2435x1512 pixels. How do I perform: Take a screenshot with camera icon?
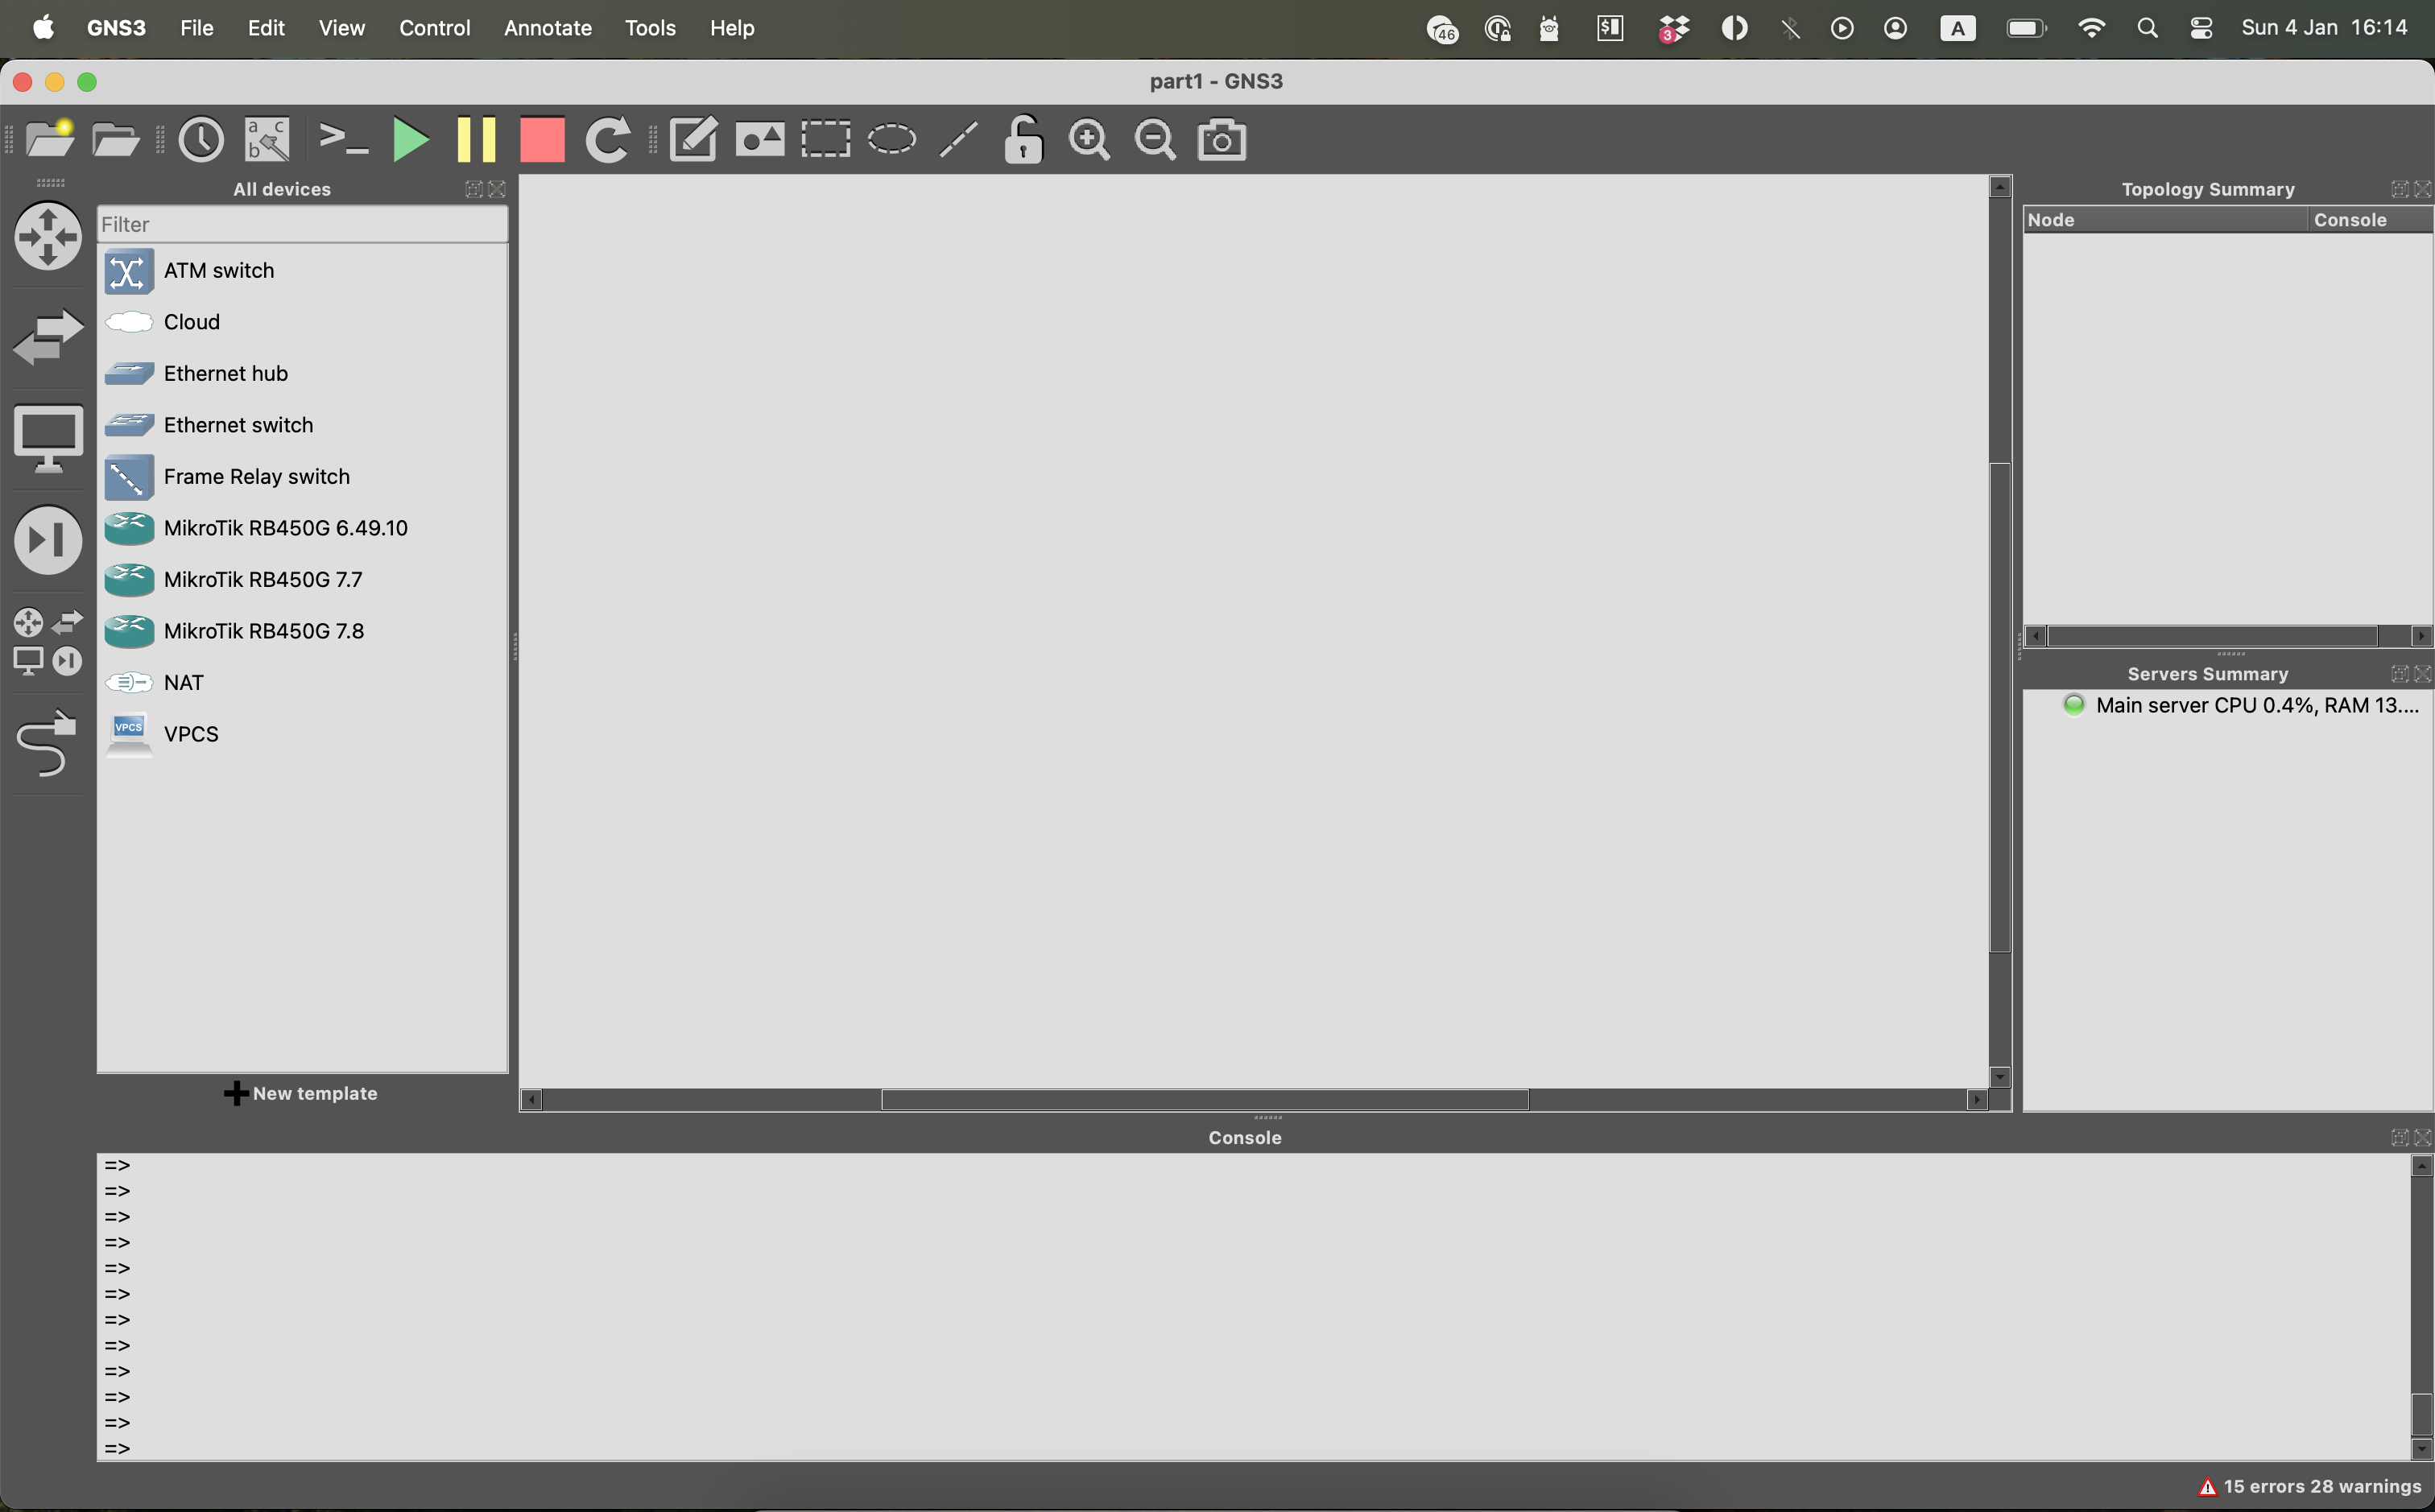(x=1221, y=140)
